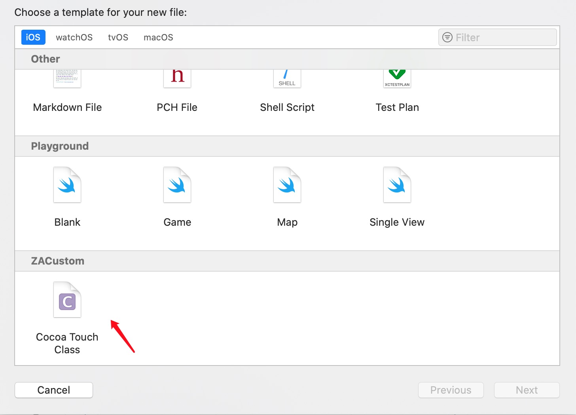576x415 pixels.
Task: Open the macOS platform tab
Action: (158, 37)
